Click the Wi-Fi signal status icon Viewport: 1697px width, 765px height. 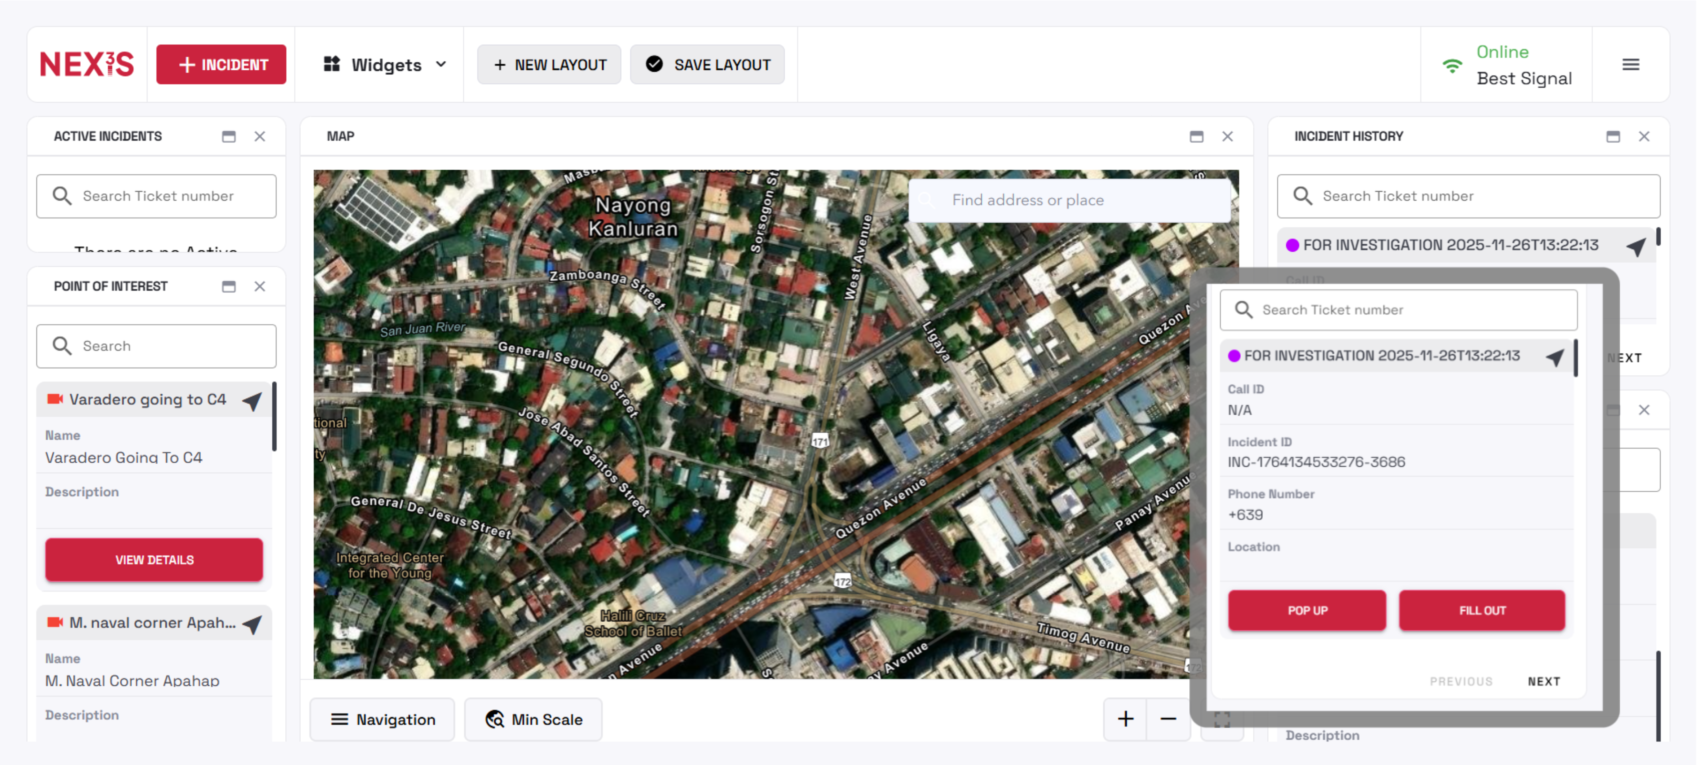point(1452,65)
